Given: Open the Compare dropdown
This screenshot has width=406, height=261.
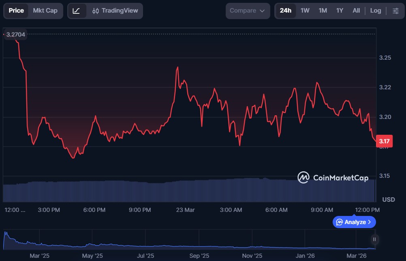Looking at the screenshot, I should pyautogui.click(x=248, y=11).
